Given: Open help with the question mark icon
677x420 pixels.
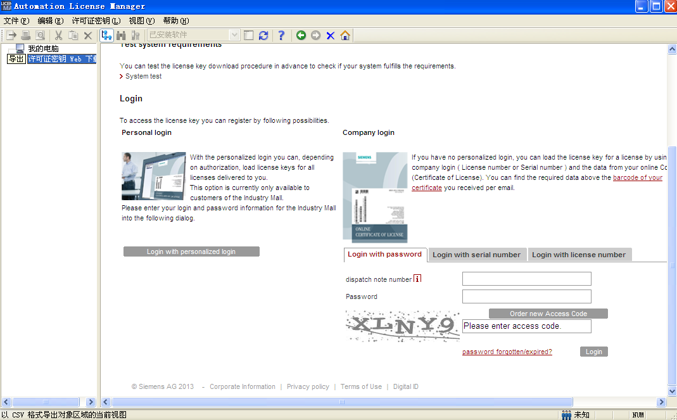Looking at the screenshot, I should coord(281,35).
